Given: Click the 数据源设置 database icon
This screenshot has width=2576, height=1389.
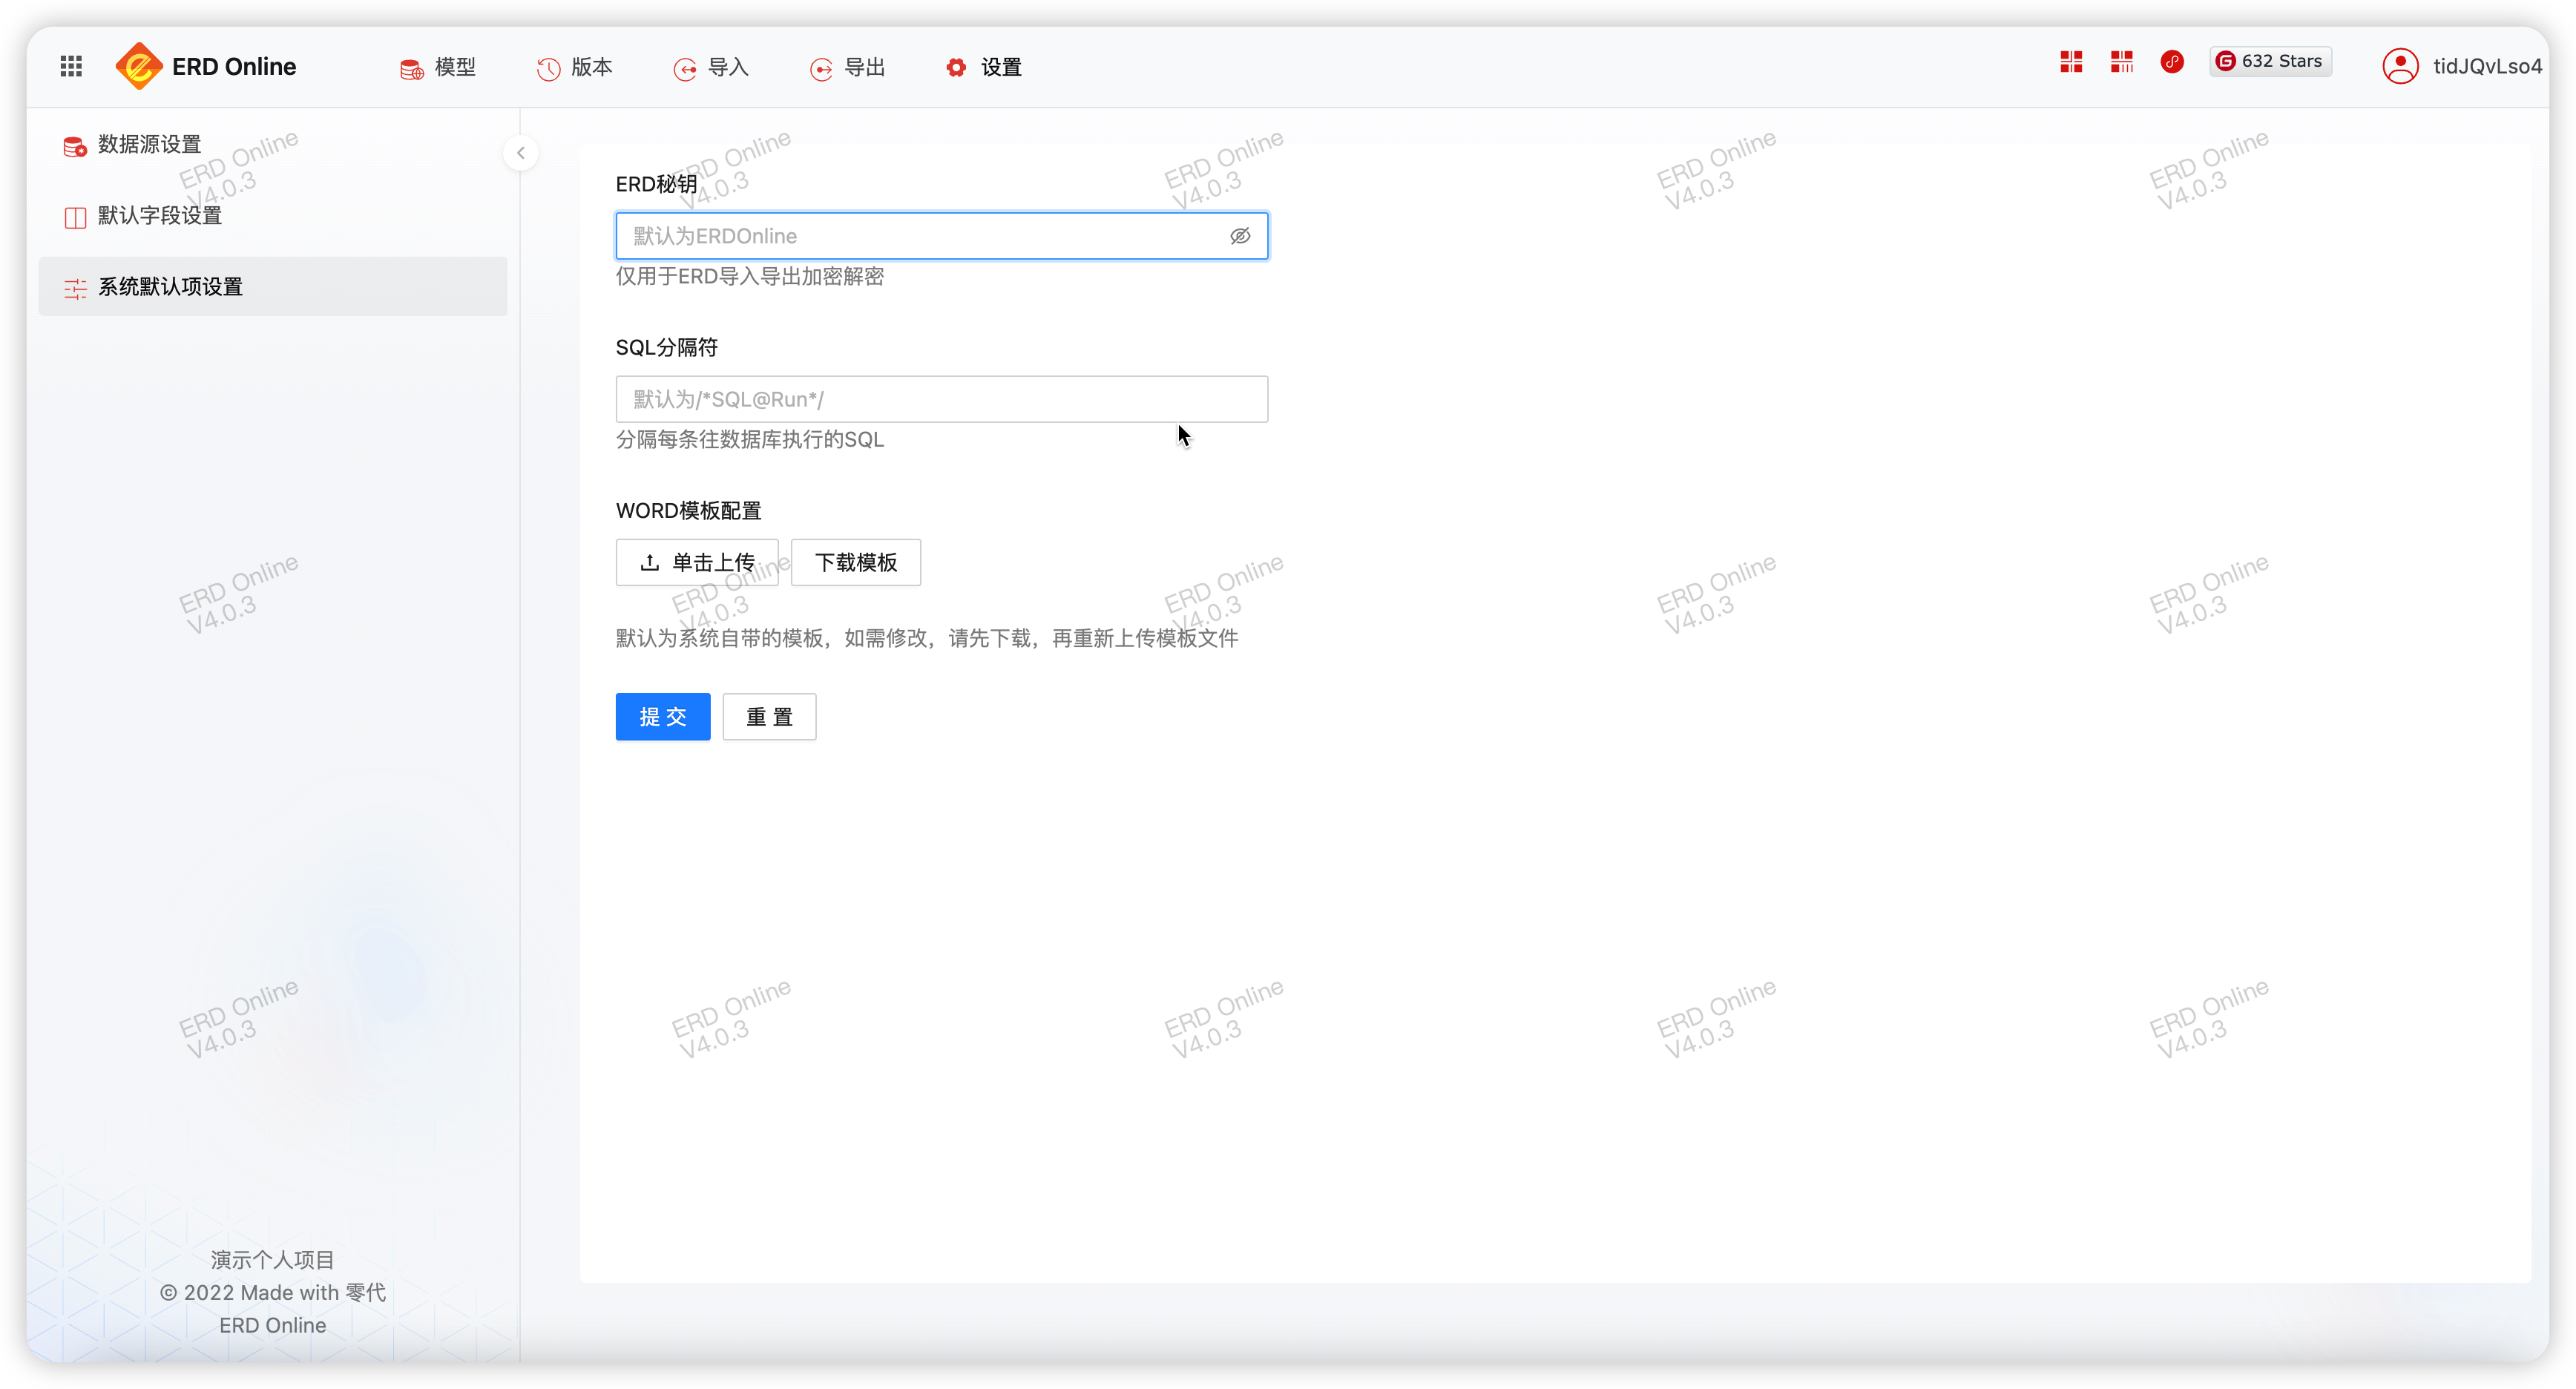Looking at the screenshot, I should point(75,146).
